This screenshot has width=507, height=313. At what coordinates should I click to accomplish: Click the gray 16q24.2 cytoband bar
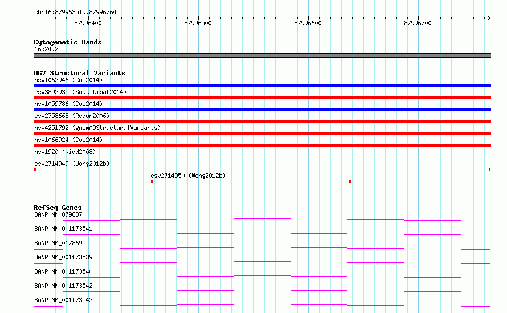click(x=262, y=55)
